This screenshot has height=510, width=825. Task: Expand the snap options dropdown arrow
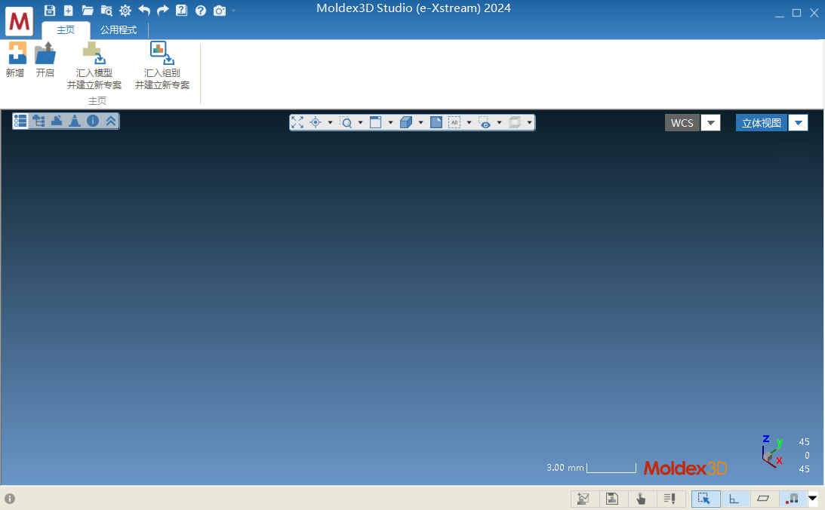click(x=813, y=499)
